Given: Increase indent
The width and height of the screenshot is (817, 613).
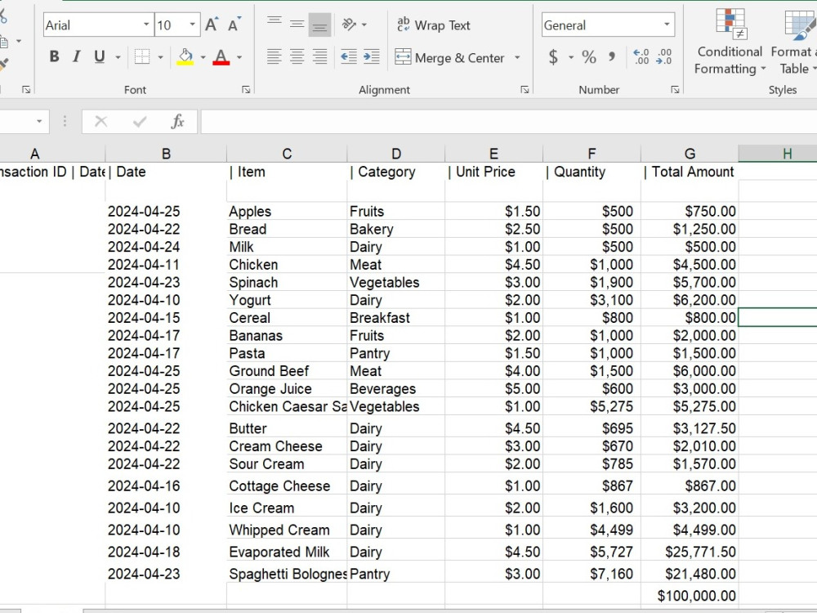Looking at the screenshot, I should tap(372, 56).
